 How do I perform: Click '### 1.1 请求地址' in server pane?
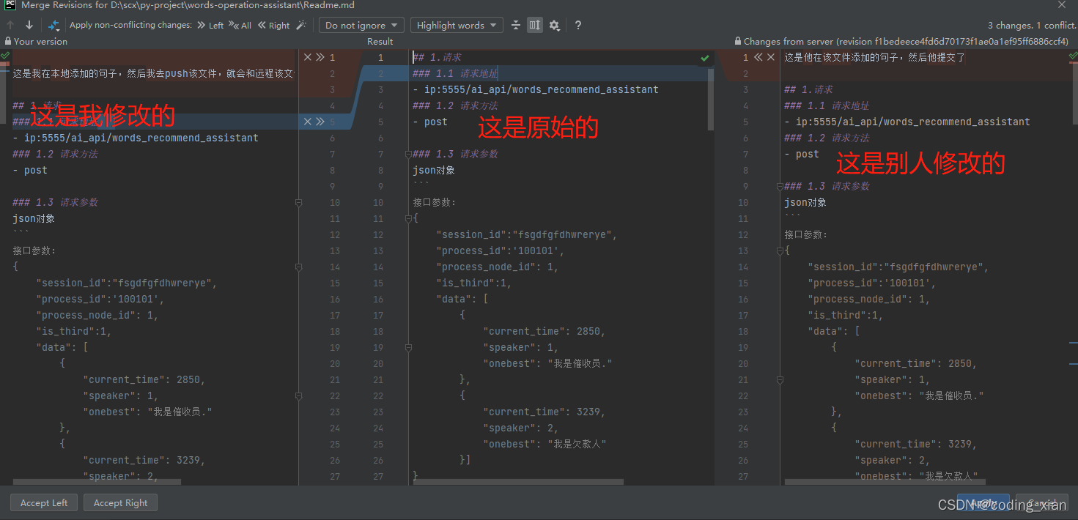[x=827, y=105]
